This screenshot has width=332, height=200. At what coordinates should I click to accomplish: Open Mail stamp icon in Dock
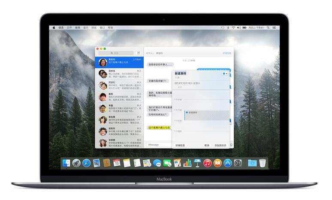97,163
